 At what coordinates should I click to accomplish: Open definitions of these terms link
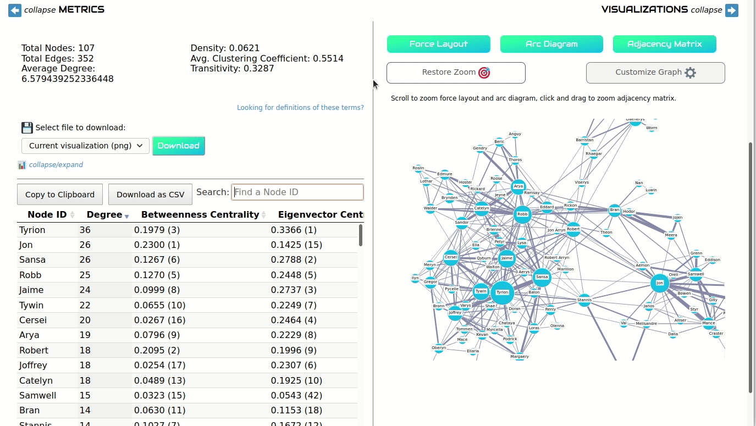pos(300,108)
